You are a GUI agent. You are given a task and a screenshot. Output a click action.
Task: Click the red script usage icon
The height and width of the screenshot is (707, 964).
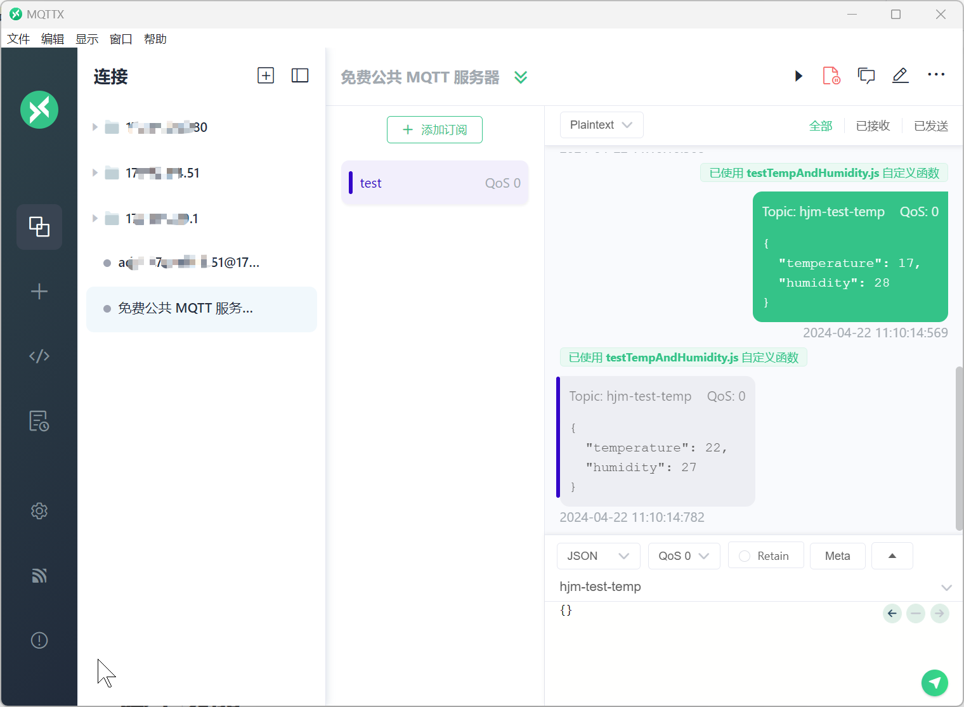pos(831,76)
